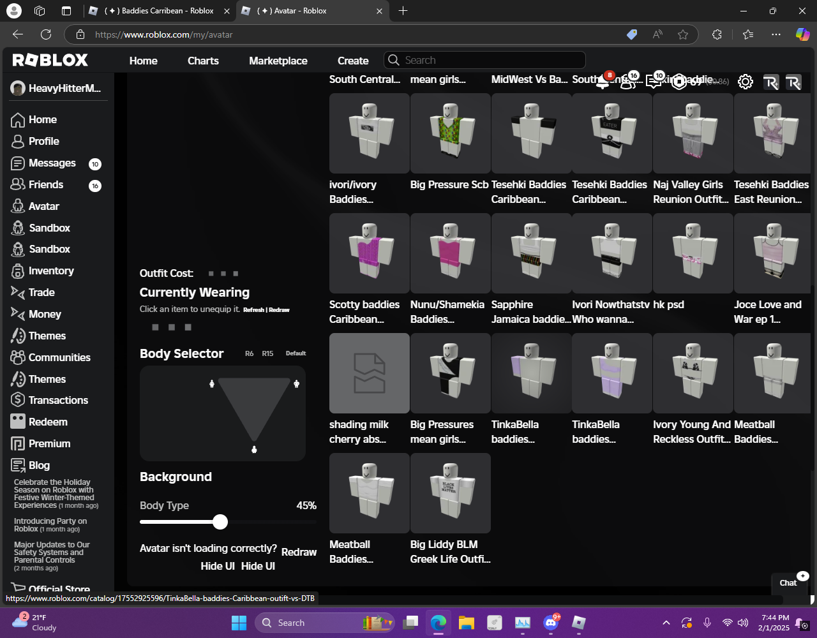
Task: Open Premium in the sidebar
Action: point(41,443)
